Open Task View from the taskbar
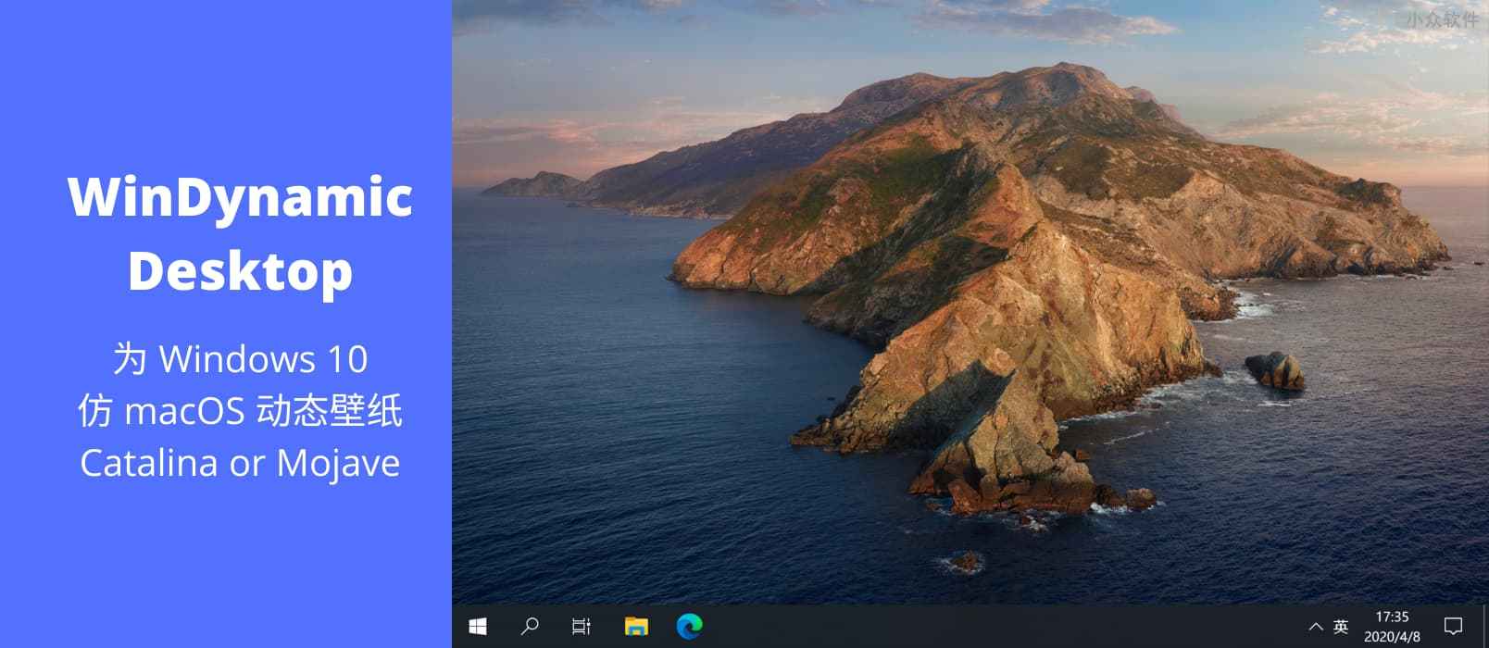Image resolution: width=1489 pixels, height=648 pixels. (582, 627)
